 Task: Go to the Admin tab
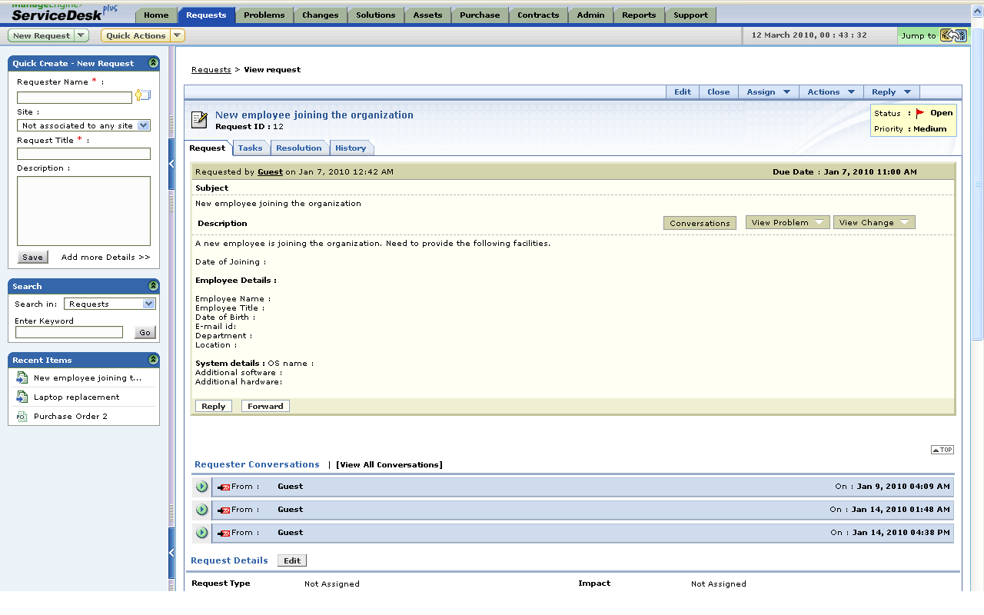click(x=590, y=15)
